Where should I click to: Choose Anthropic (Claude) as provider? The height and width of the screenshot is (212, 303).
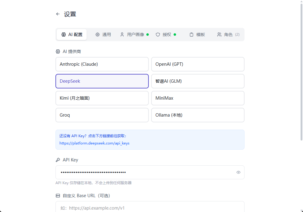102,64
